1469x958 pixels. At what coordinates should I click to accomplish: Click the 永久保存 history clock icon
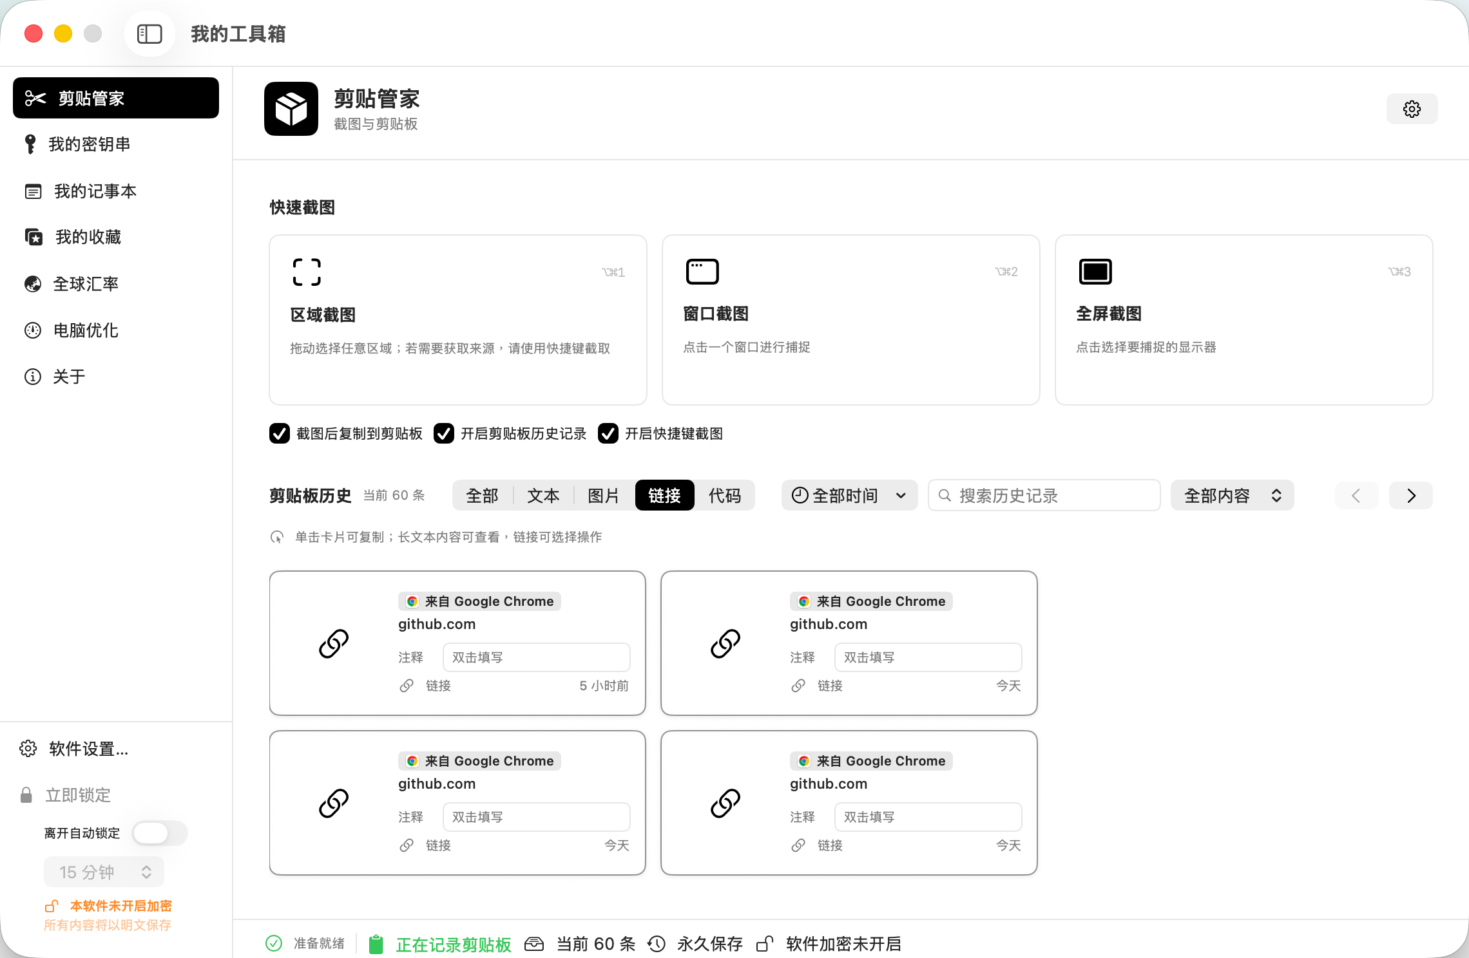point(657,944)
